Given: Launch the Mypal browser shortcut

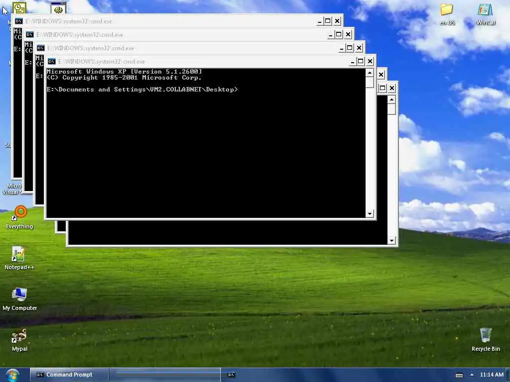Looking at the screenshot, I should point(19,340).
